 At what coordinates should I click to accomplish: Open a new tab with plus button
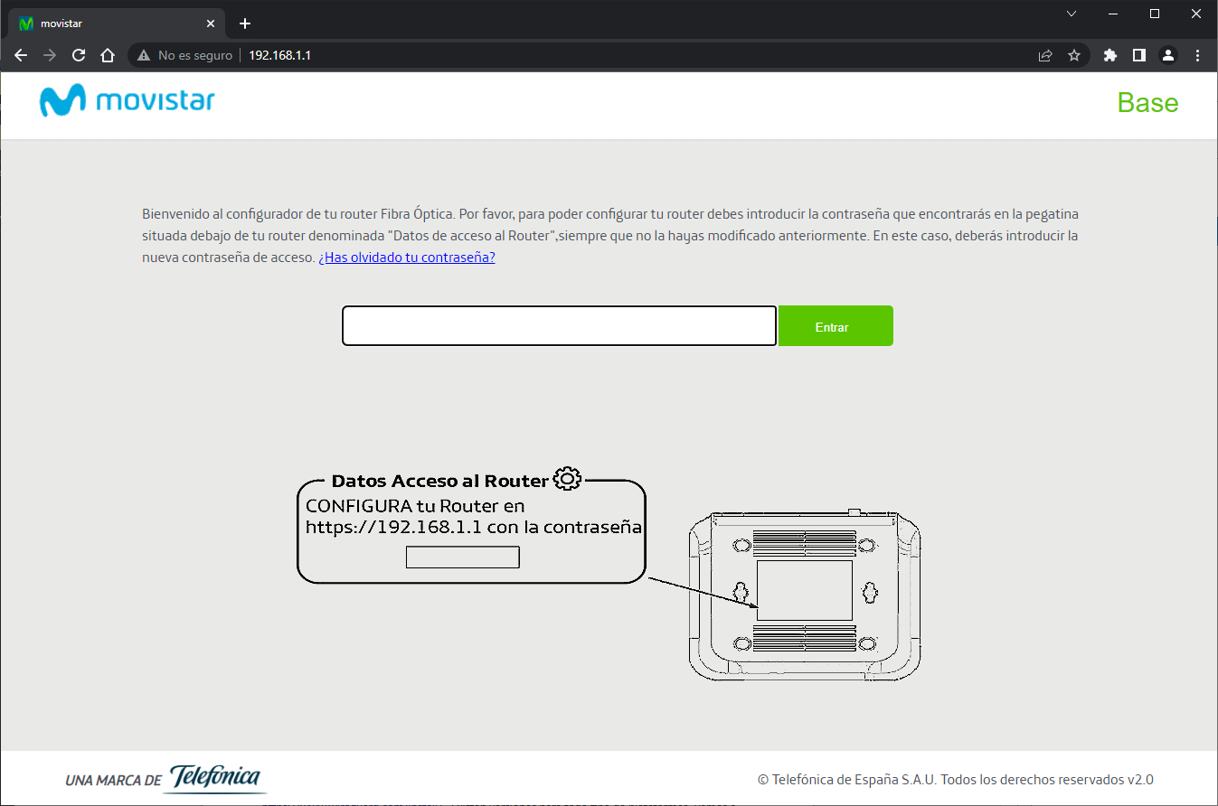point(244,23)
